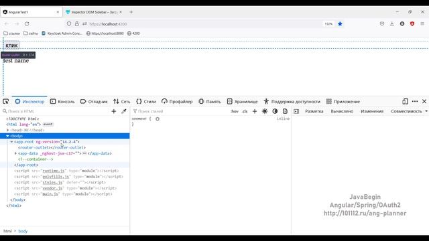Focus the Поиск в HTML field
Viewport: 429px width, 241px height.
tap(56, 111)
